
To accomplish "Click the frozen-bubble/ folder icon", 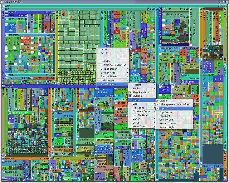I will pos(96,89).
